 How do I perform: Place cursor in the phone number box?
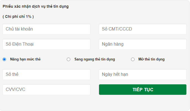click(x=46, y=44)
